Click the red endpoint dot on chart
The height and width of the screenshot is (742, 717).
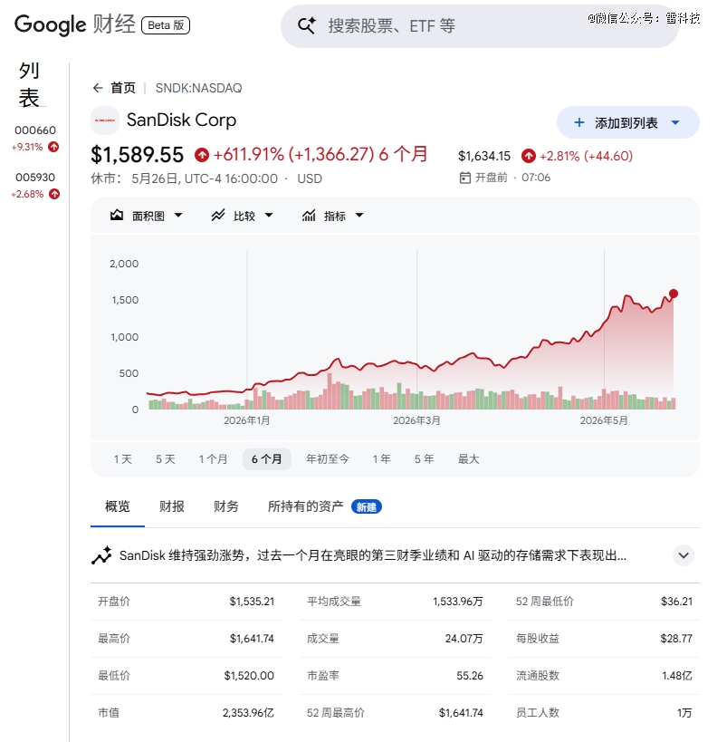pos(674,294)
